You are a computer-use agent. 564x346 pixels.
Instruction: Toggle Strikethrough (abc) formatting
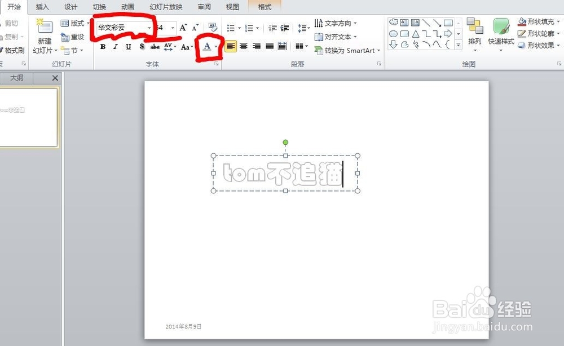[155, 47]
